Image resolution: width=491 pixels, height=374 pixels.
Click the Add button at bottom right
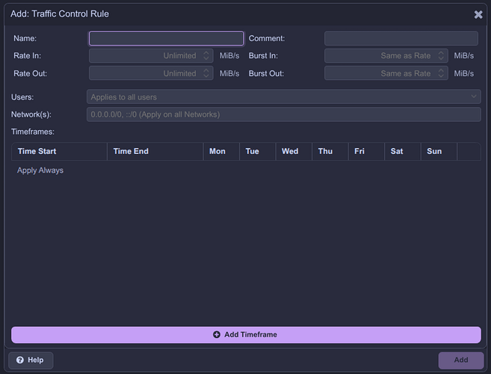pos(461,360)
